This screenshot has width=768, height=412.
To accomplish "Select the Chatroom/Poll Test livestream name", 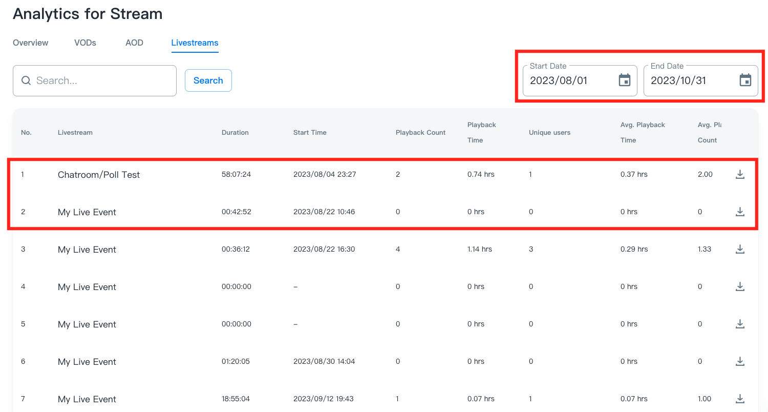I will [99, 175].
